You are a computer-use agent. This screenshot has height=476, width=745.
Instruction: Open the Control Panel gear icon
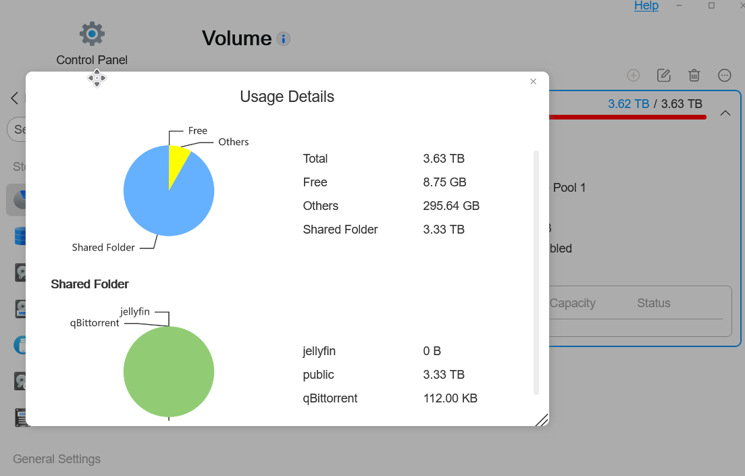[92, 34]
